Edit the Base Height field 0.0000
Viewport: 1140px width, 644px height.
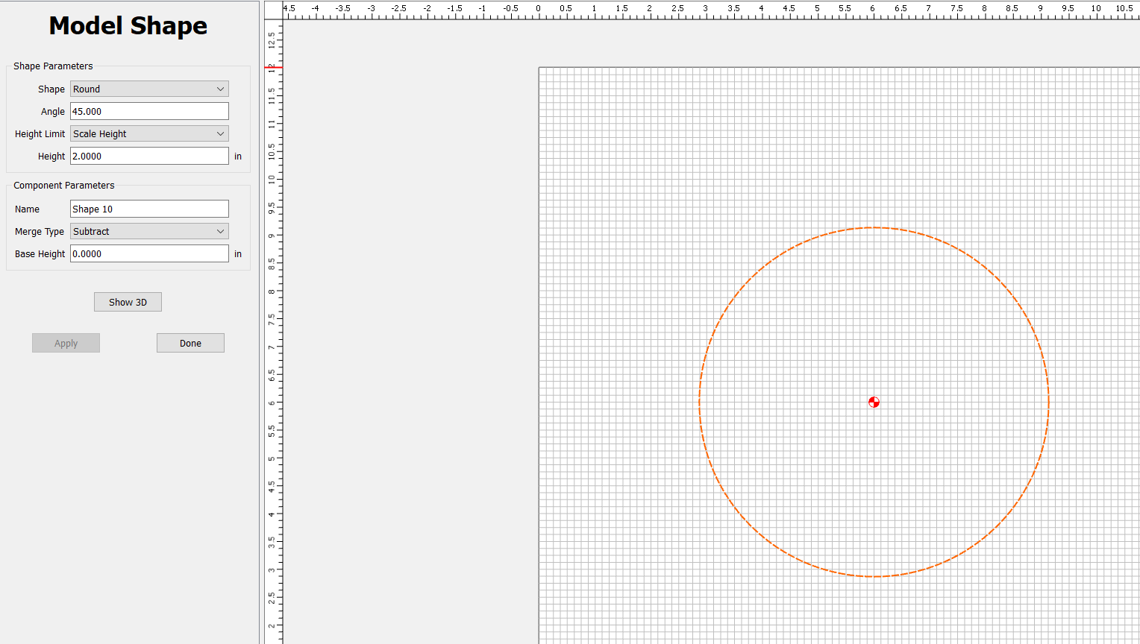point(149,253)
